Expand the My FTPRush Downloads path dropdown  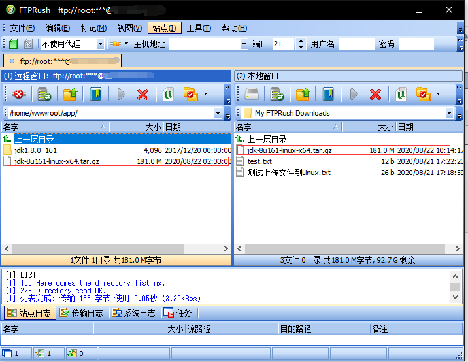click(x=449, y=114)
